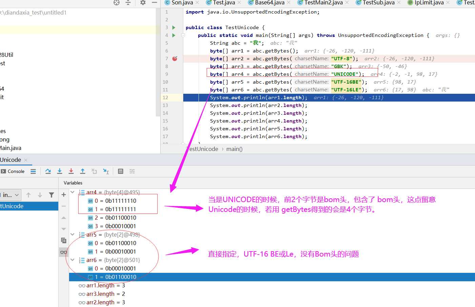Click TestUnicode in the breadcrumb bar
Image resolution: width=475 pixels, height=307 pixels.
click(x=202, y=149)
